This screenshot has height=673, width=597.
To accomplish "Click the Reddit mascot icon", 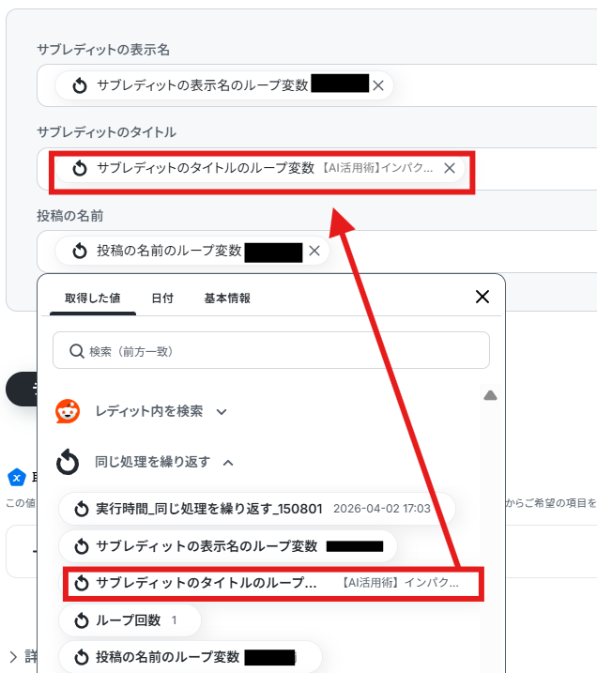I will [x=68, y=411].
